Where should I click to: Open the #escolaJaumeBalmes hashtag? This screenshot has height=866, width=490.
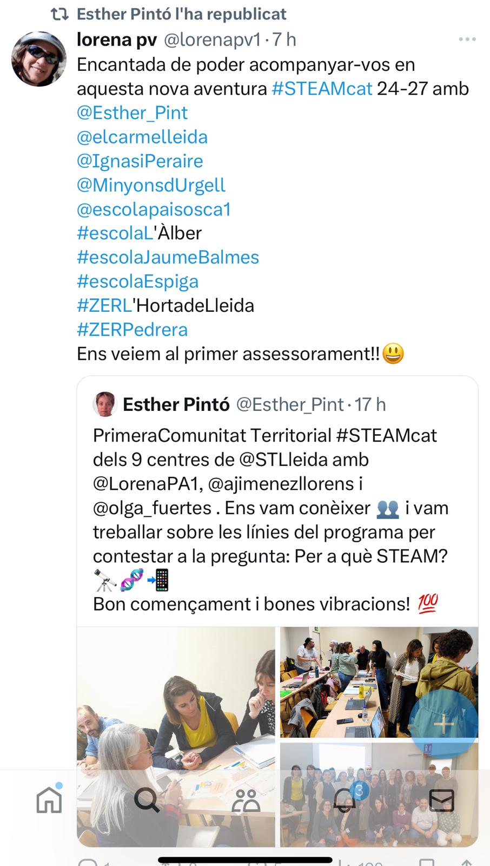point(168,257)
